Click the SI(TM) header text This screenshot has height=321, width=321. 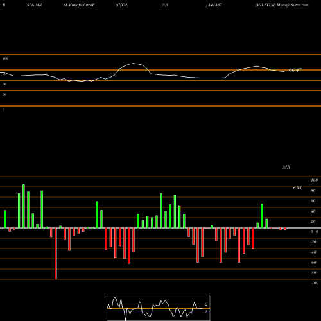[122, 5]
